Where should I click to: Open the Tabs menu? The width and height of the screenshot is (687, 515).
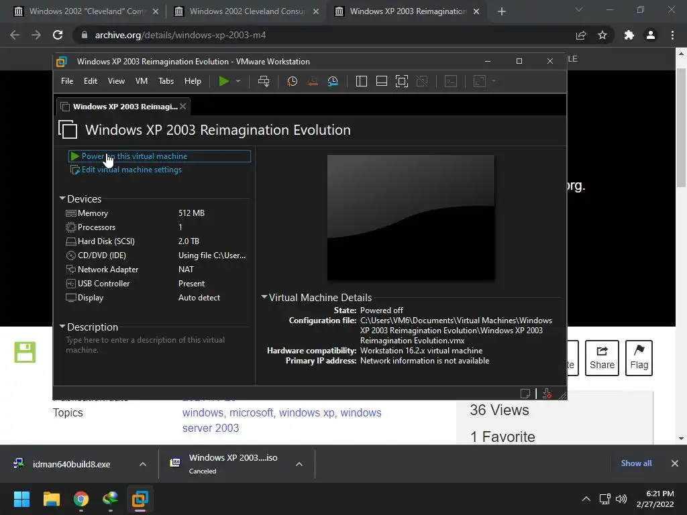[x=166, y=81]
